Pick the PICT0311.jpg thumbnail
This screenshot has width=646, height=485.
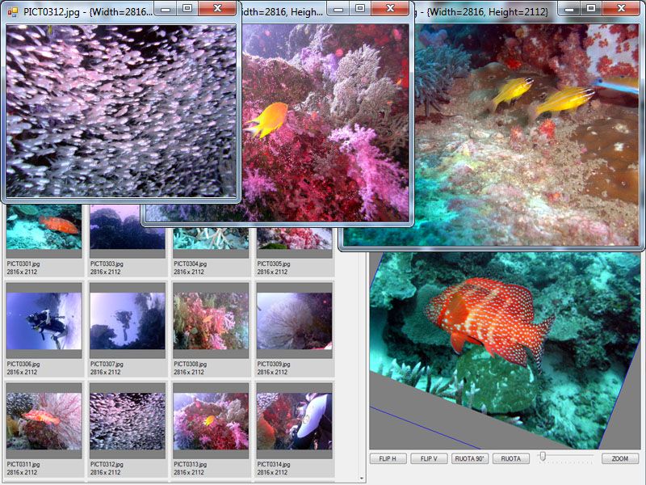(44, 421)
